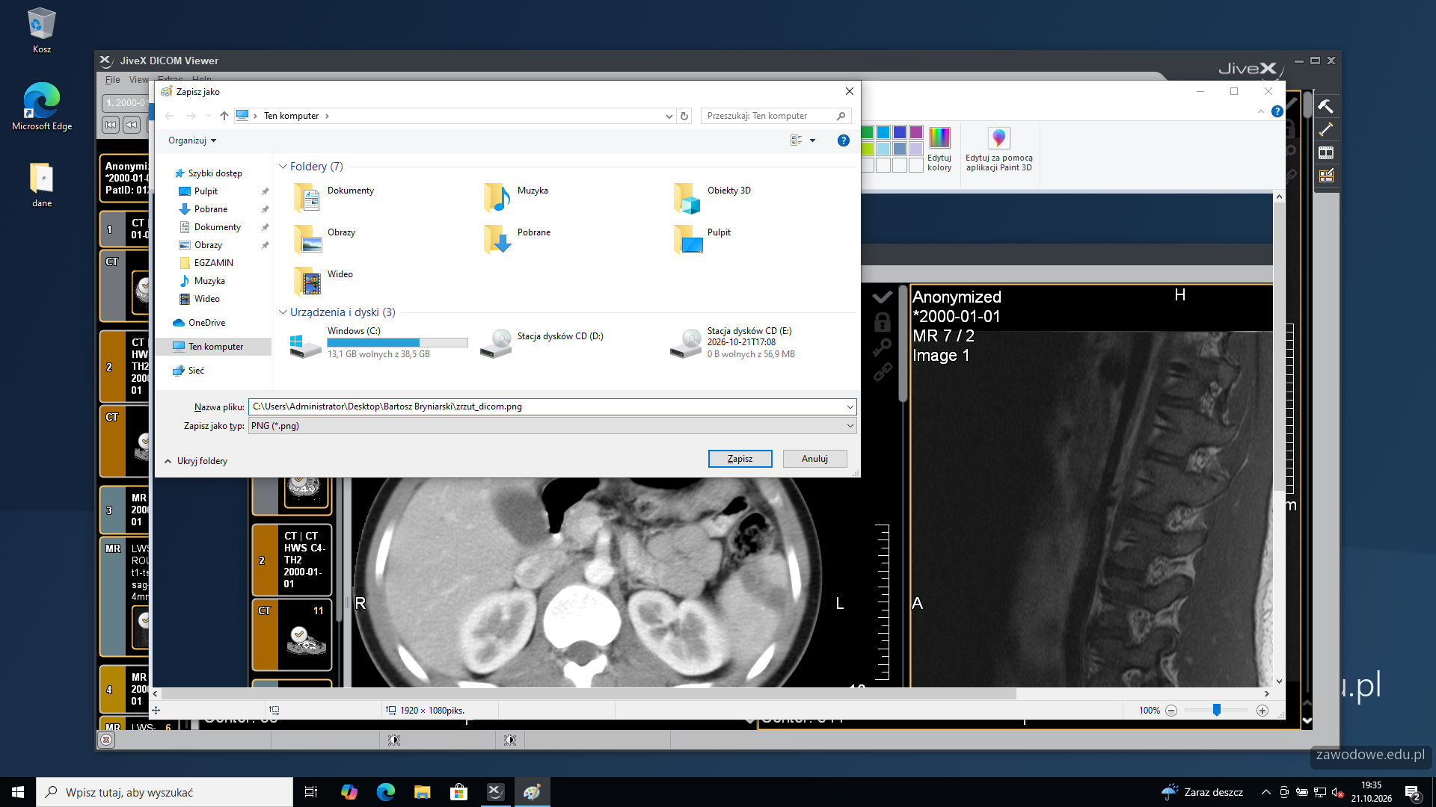Click zoom in plus in Paint status bar

(1262, 711)
